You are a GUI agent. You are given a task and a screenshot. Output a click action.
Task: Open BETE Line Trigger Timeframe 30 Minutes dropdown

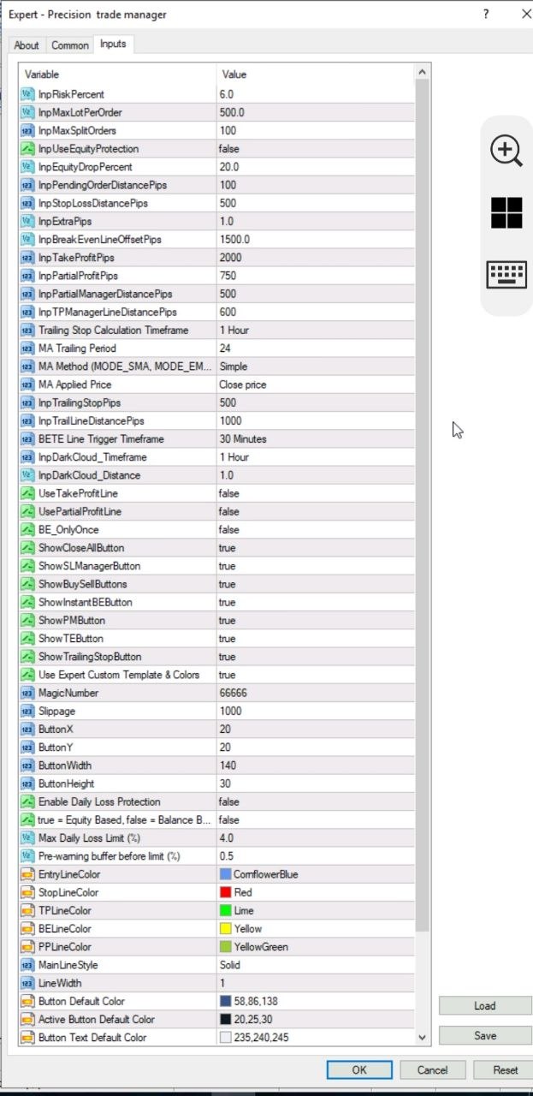pyautogui.click(x=315, y=438)
